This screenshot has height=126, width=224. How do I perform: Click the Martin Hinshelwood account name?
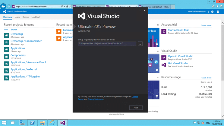(x=197, y=12)
